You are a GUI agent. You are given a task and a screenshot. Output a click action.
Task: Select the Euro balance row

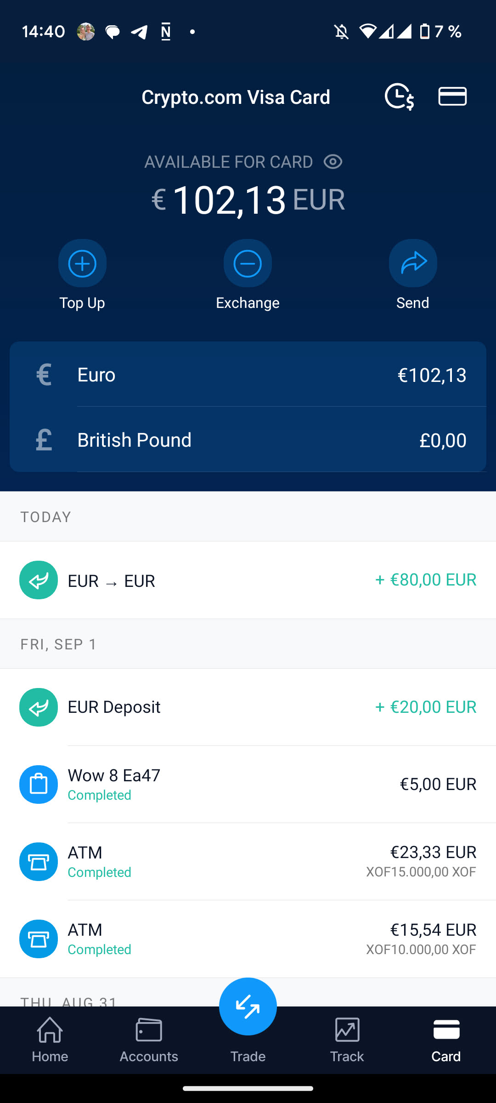pos(248,375)
